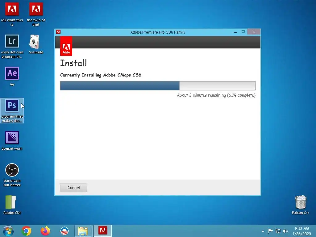Click the Windows Start orb
This screenshot has width=316, height=237.
click(x=8, y=231)
